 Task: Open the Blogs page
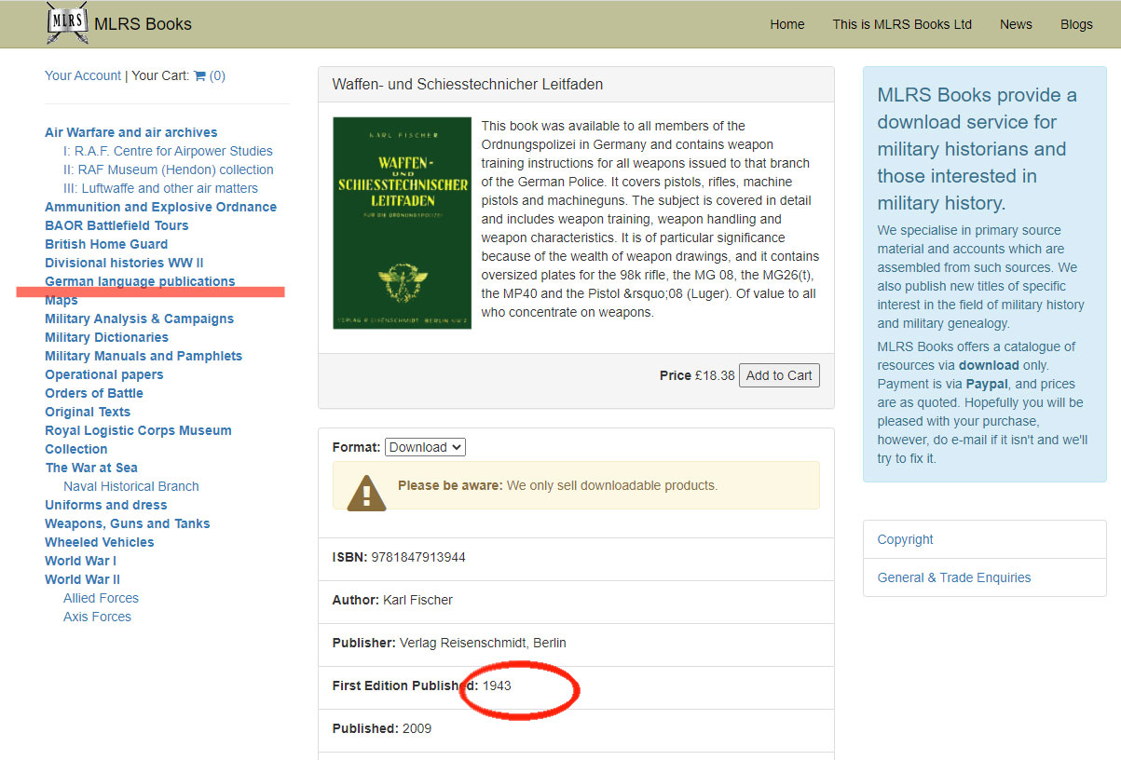[x=1076, y=24]
